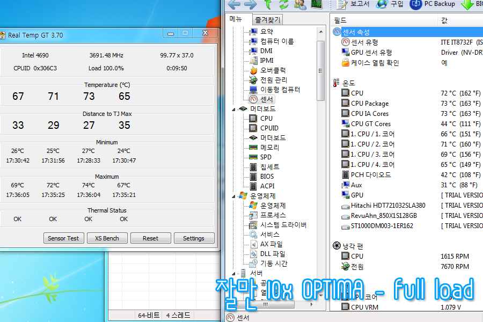Open the ACPI tree entry
Image resolution: width=483 pixels, height=322 pixels.
tap(262, 186)
